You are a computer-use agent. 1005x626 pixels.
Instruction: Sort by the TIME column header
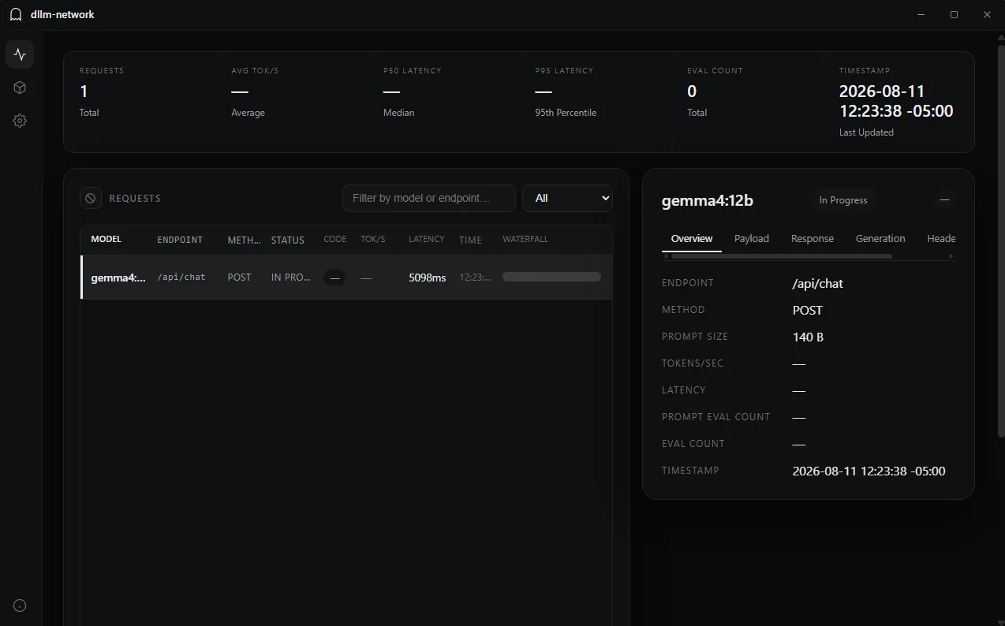point(470,240)
